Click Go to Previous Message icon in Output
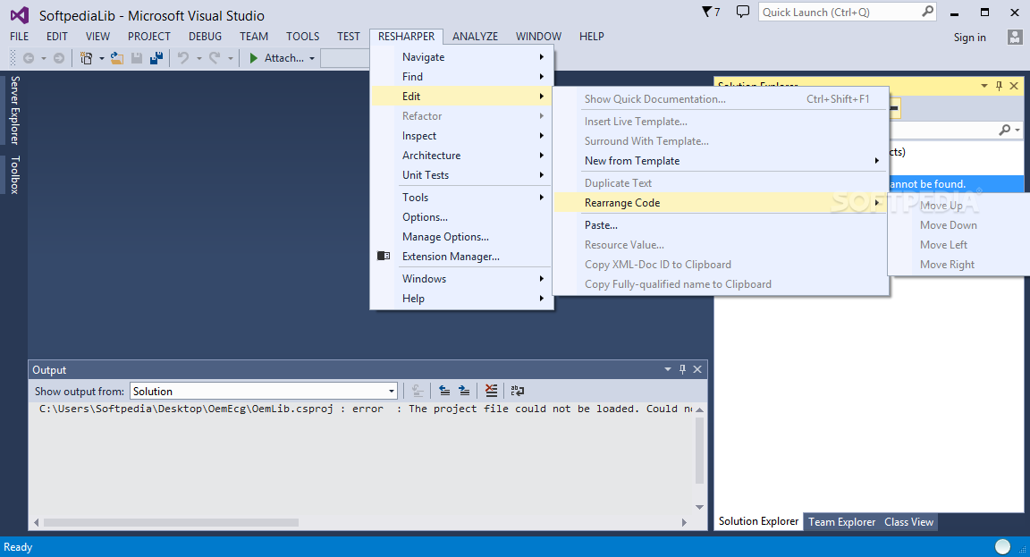Viewport: 1030px width, 557px height. (x=444, y=391)
